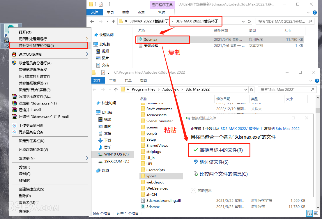This screenshot has width=322, height=219.
Task: Click properties checkmark icon in 3ds Max 2022 titlebar
Action: (103, 72)
